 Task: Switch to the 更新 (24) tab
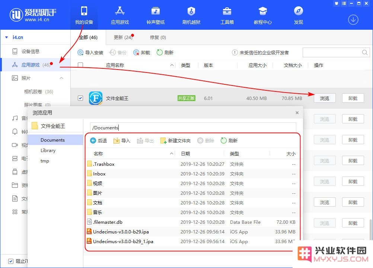point(123,37)
